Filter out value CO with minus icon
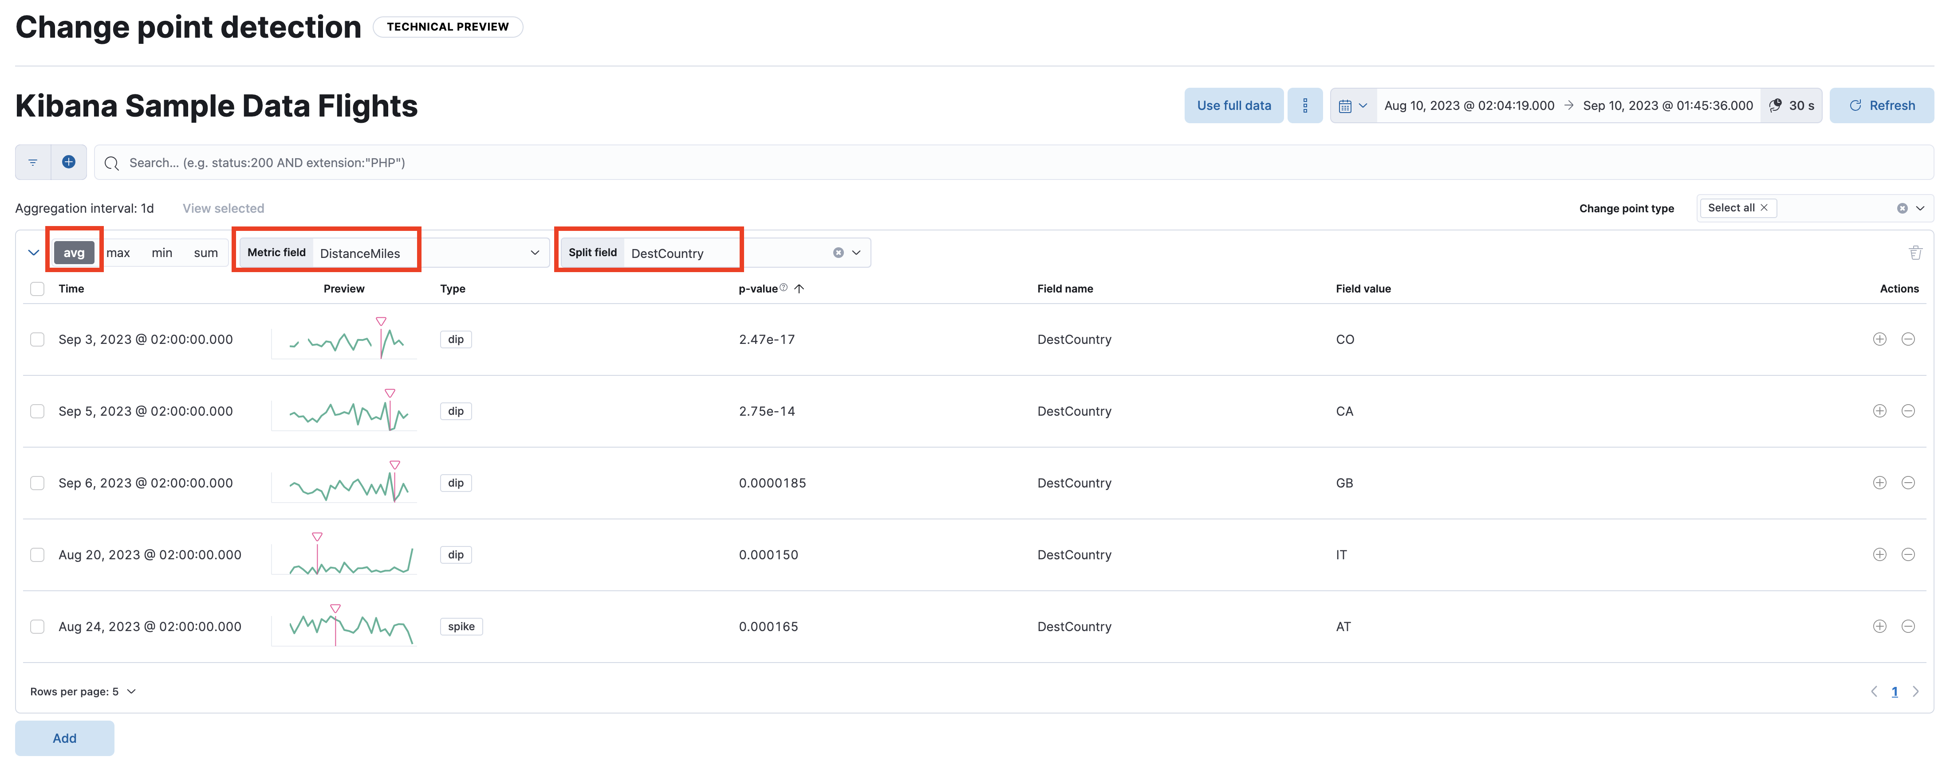Screen dimensions: 1946x780 (x=1908, y=339)
